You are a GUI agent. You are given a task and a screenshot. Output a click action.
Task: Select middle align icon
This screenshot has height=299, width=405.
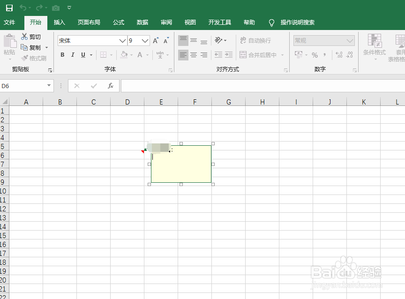tap(194, 40)
